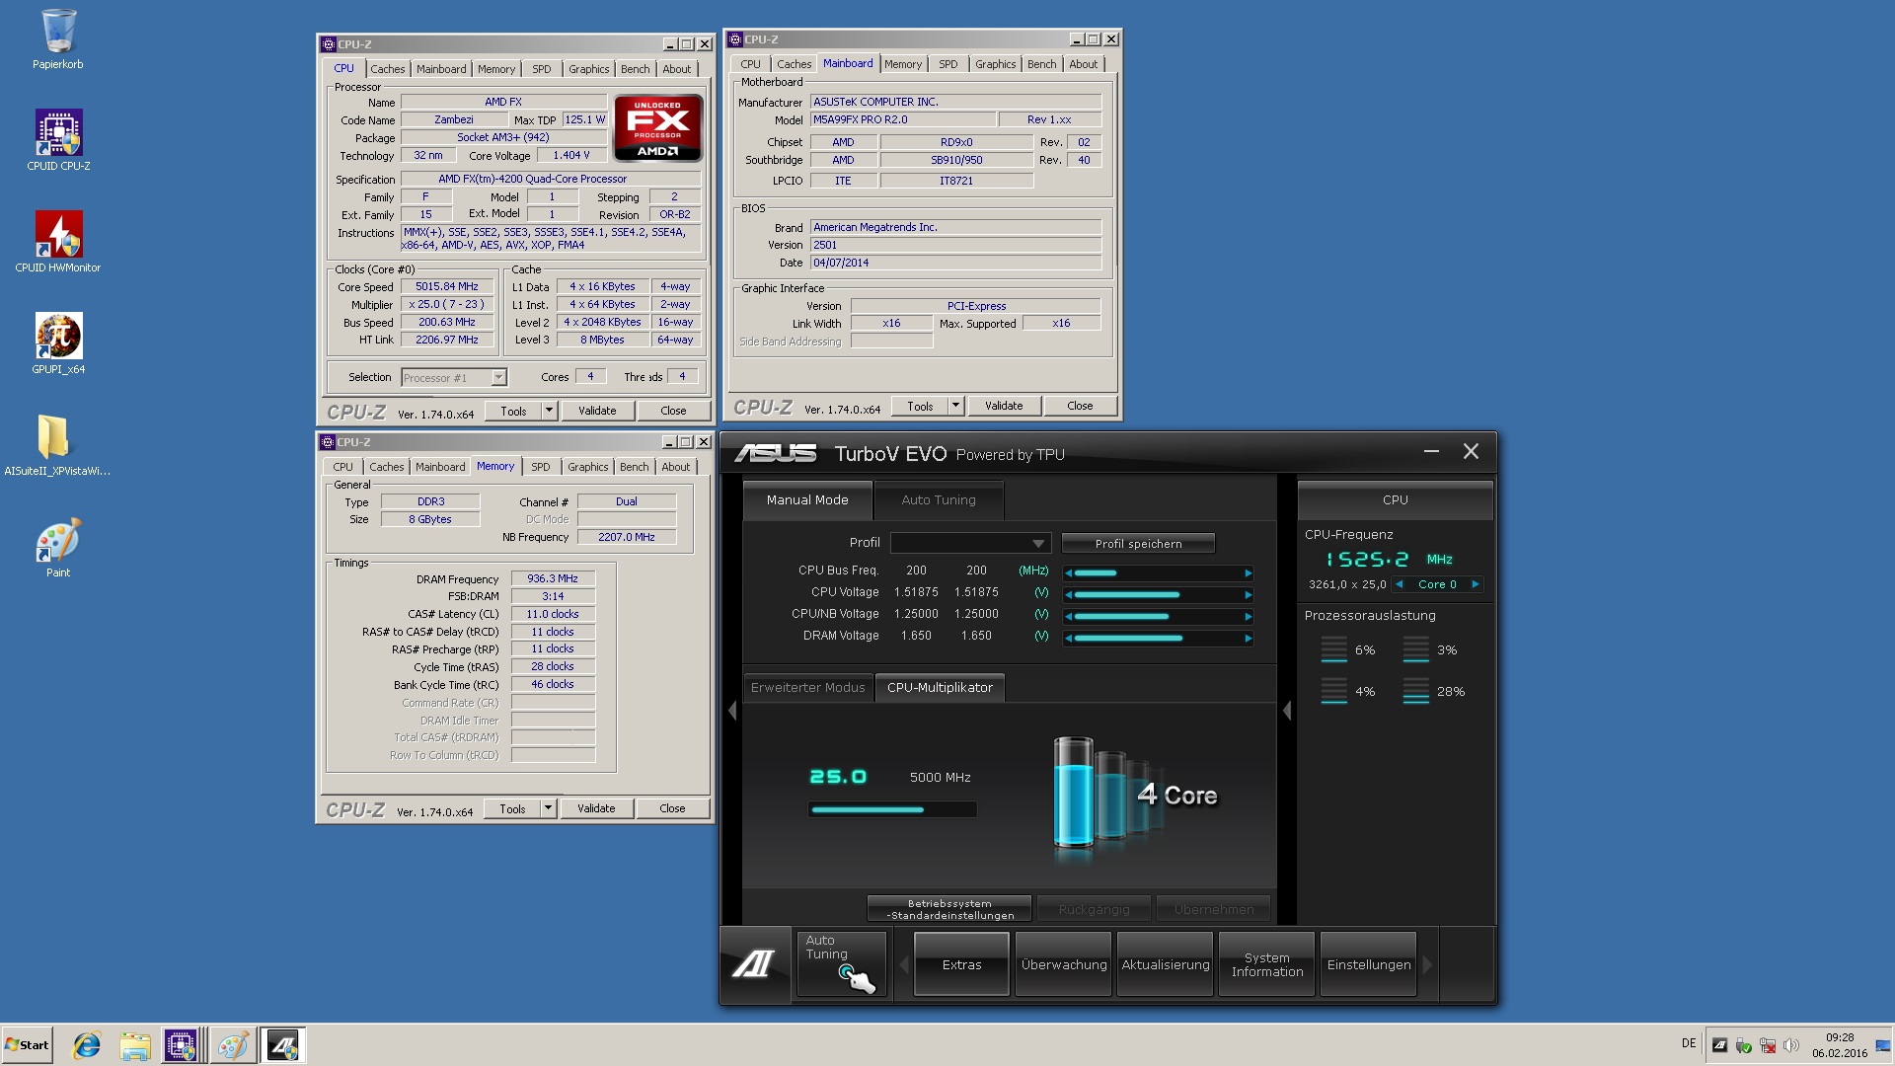Select next core with right arrow

tap(1476, 584)
